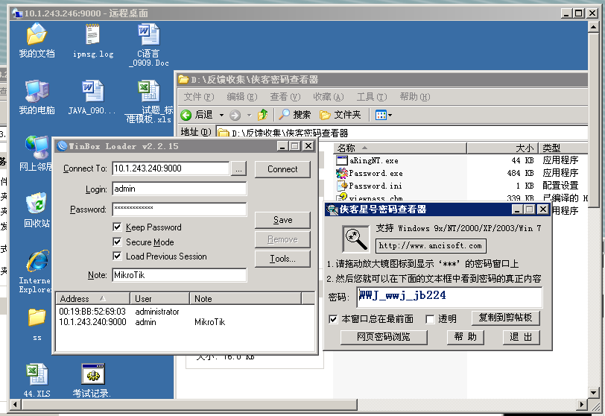Click the Save button in WinBox
The image size is (605, 416).
282,220
